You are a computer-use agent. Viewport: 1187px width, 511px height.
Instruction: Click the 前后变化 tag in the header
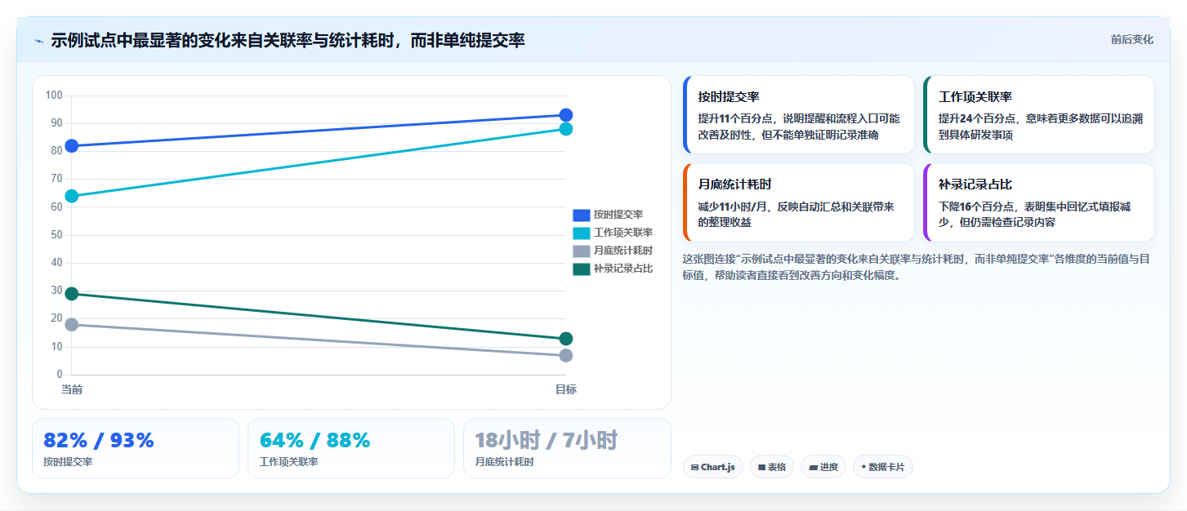[x=1131, y=39]
